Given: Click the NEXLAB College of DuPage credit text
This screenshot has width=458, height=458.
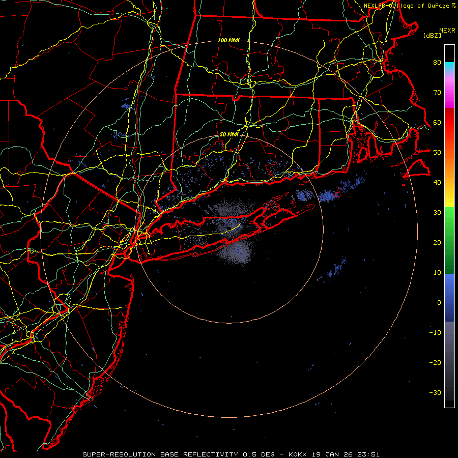Looking at the screenshot, I should [x=406, y=6].
